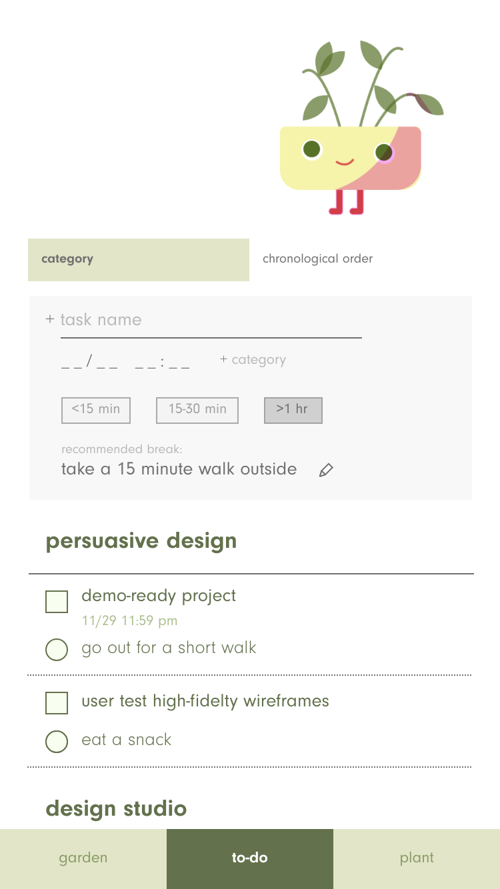Viewport: 500px width, 889px height.
Task: Choose the <15 min duration option
Action: (x=96, y=410)
